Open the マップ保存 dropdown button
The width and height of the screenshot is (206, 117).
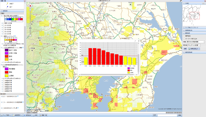coord(6,115)
